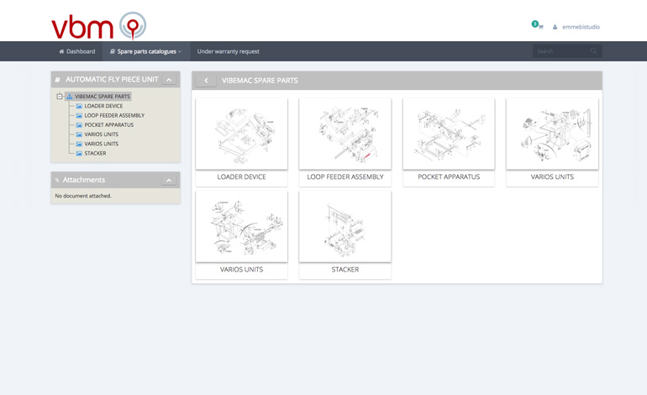
Task: Click the book icon in Automatic Fly Piece Unit header
Action: pos(57,80)
